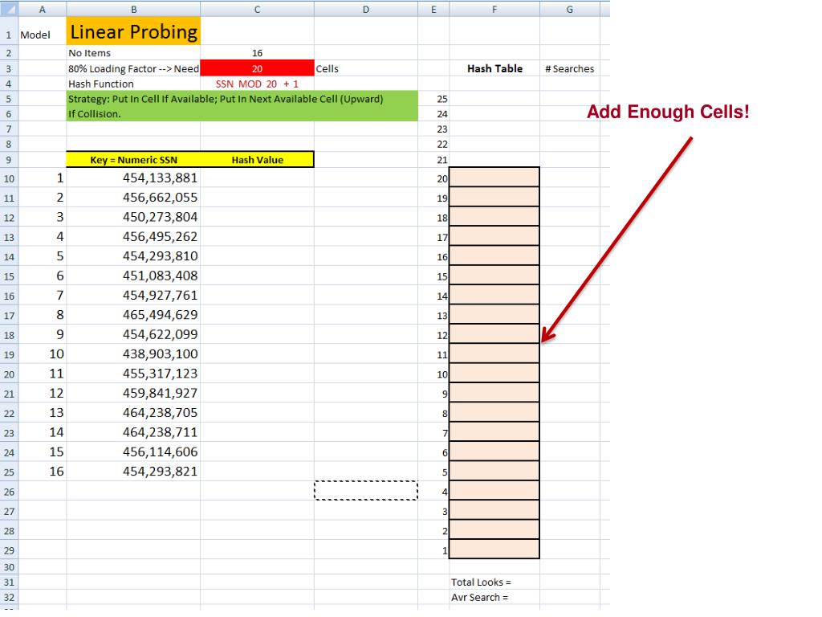Click the SSN MOD 20 + 1 formula cell
Image resolution: width=822 pixels, height=617 pixels.
258,84
